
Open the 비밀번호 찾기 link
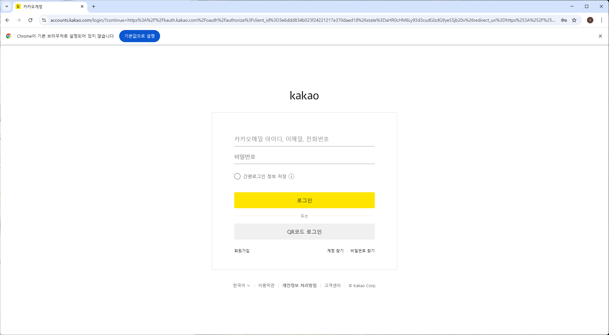[362, 251]
